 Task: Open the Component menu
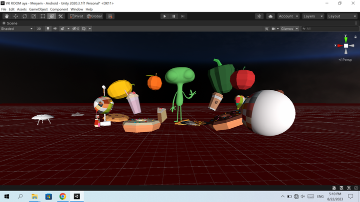coord(58,9)
